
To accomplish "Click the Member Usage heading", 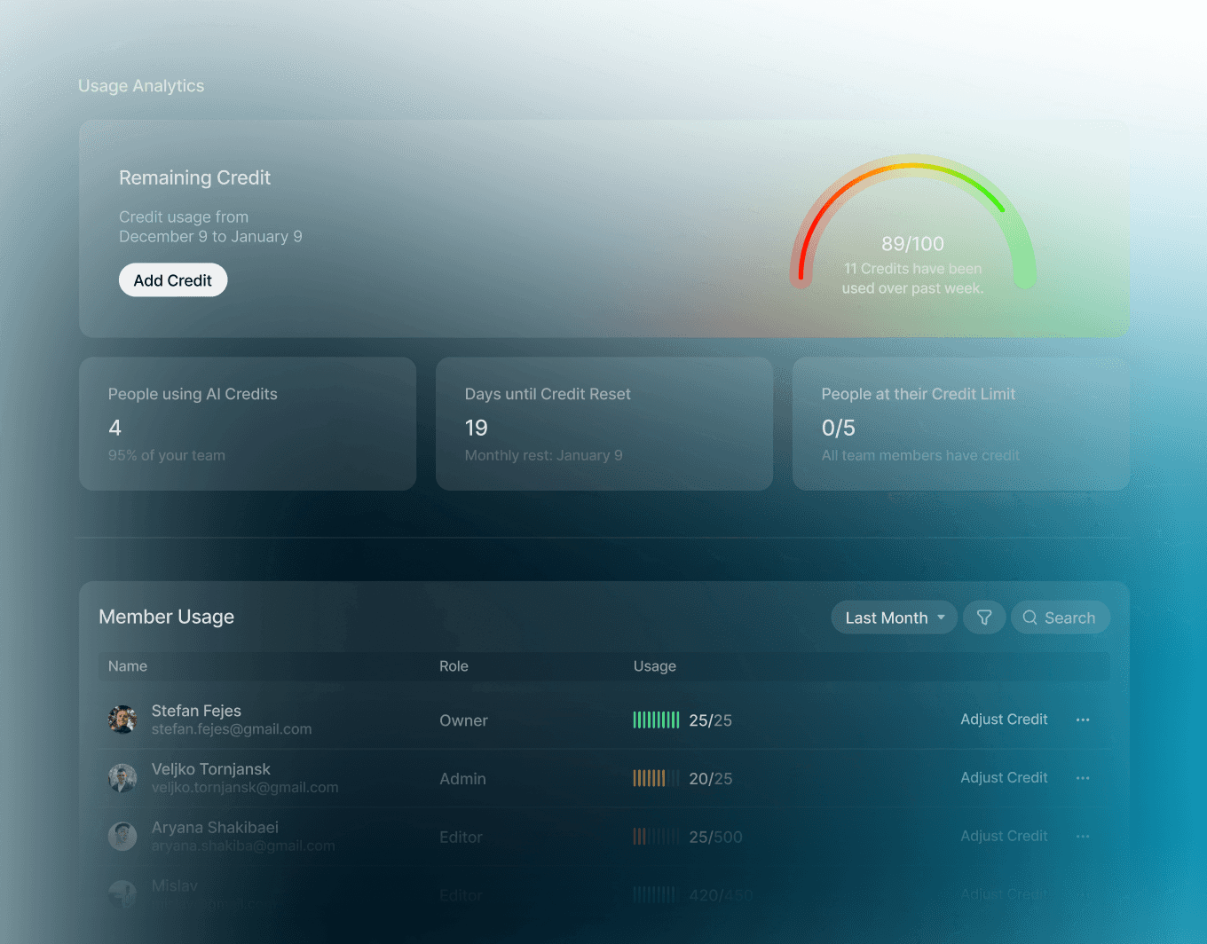I will [x=167, y=617].
